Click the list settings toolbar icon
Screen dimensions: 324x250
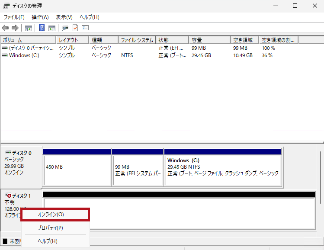point(85,28)
